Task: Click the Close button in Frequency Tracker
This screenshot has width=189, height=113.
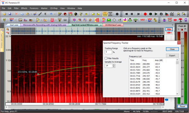Action: tap(172, 49)
